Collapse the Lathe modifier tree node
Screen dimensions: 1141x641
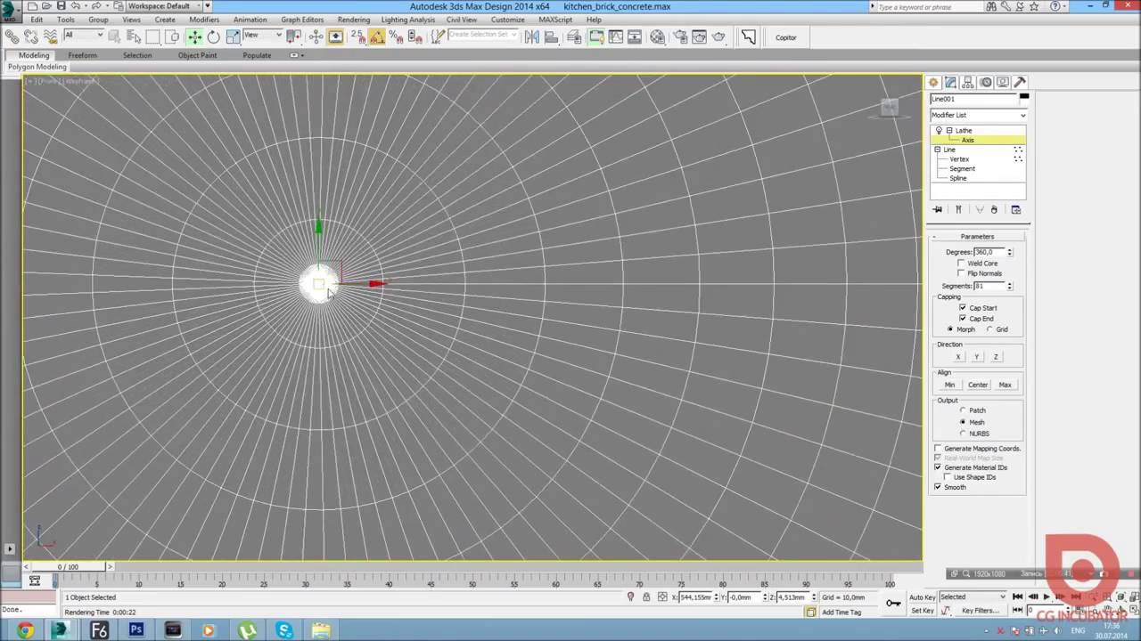pos(949,131)
